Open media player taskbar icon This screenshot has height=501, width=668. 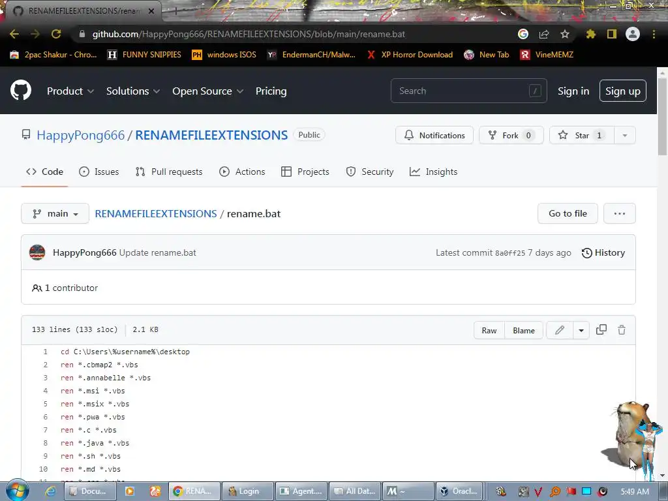(130, 491)
